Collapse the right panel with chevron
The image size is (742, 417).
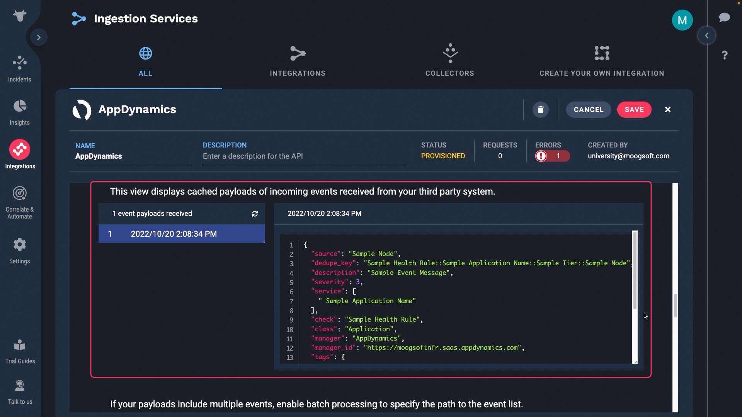pyautogui.click(x=706, y=36)
